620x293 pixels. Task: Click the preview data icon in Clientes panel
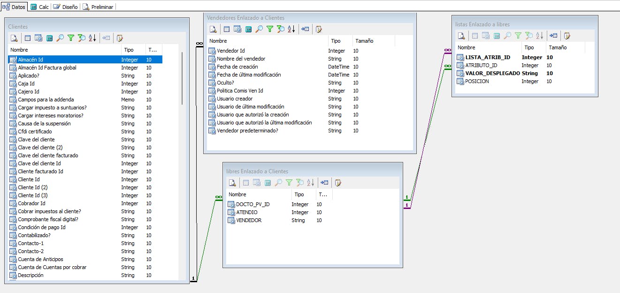pos(14,38)
